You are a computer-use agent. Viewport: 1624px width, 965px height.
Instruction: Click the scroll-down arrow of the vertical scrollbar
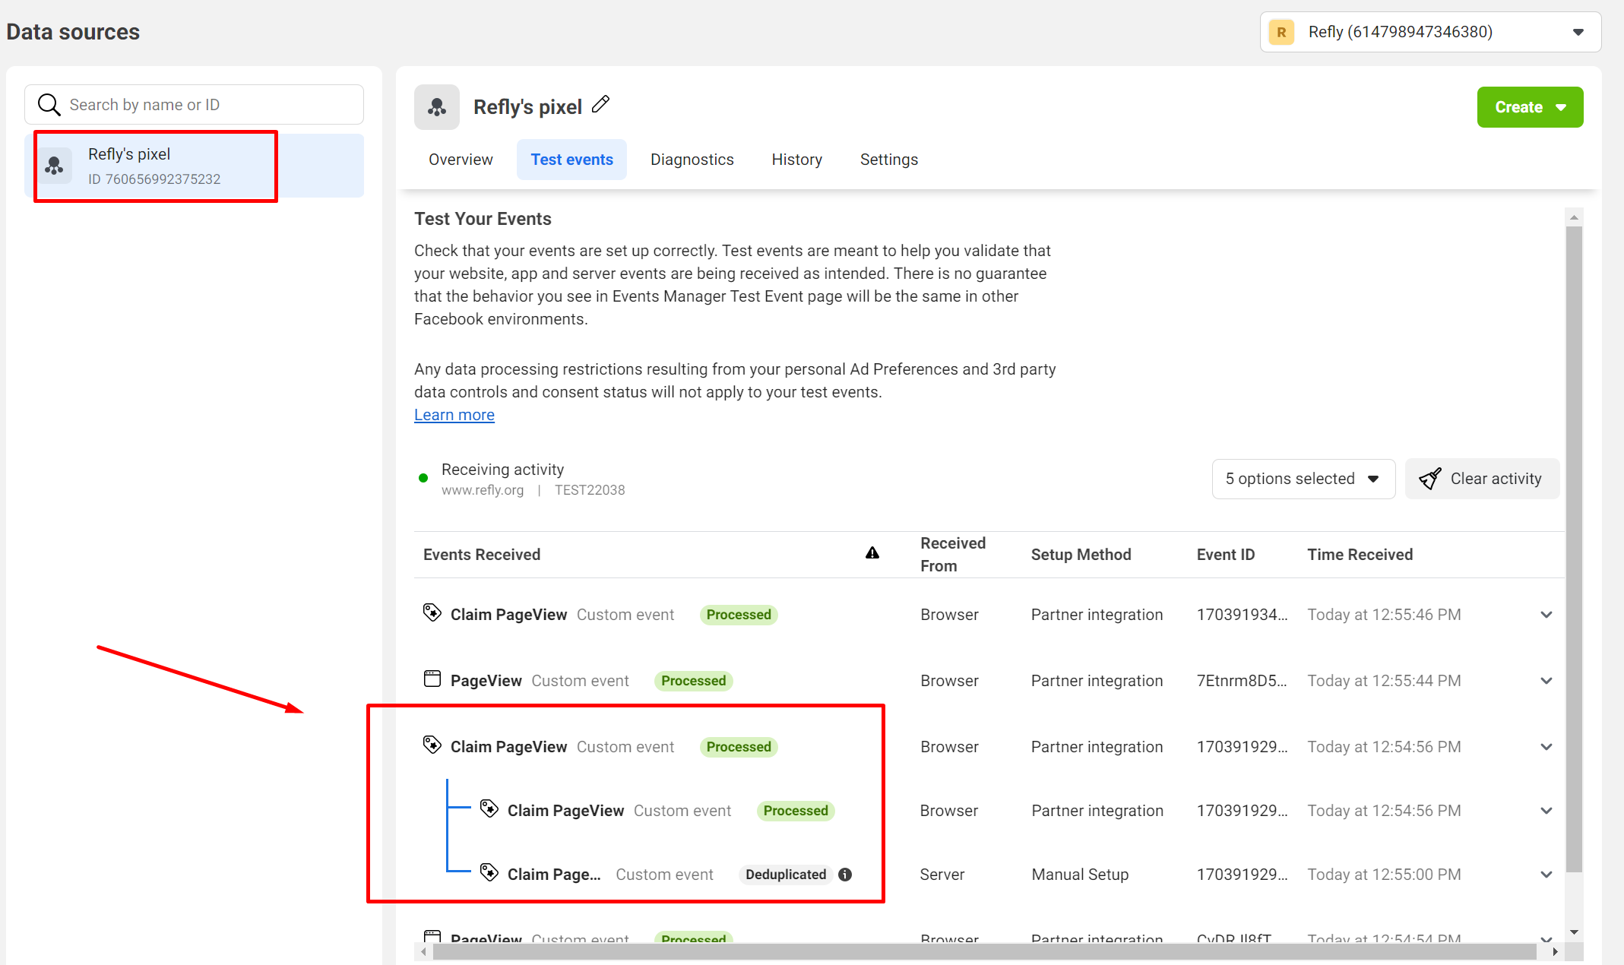[1574, 932]
